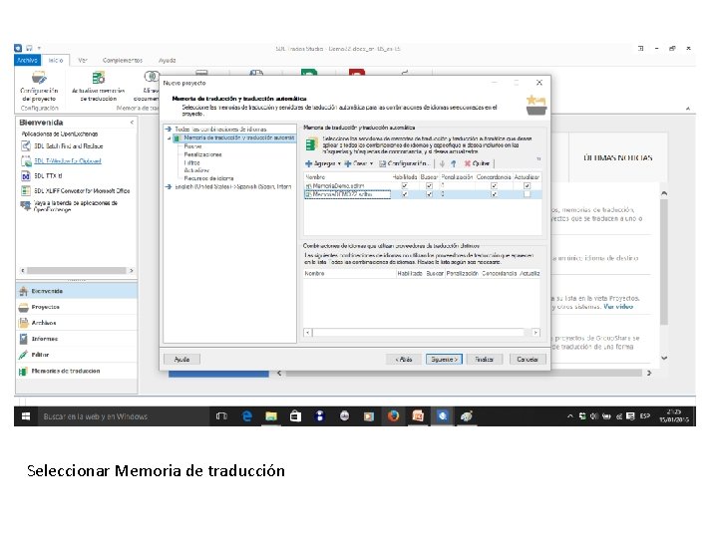This screenshot has width=718, height=538.
Task: Enable Actualizar checkbox for second memory row
Action: coord(528,194)
